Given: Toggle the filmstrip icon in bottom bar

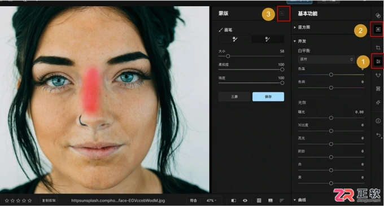Looking at the screenshot, I should (x=270, y=200).
